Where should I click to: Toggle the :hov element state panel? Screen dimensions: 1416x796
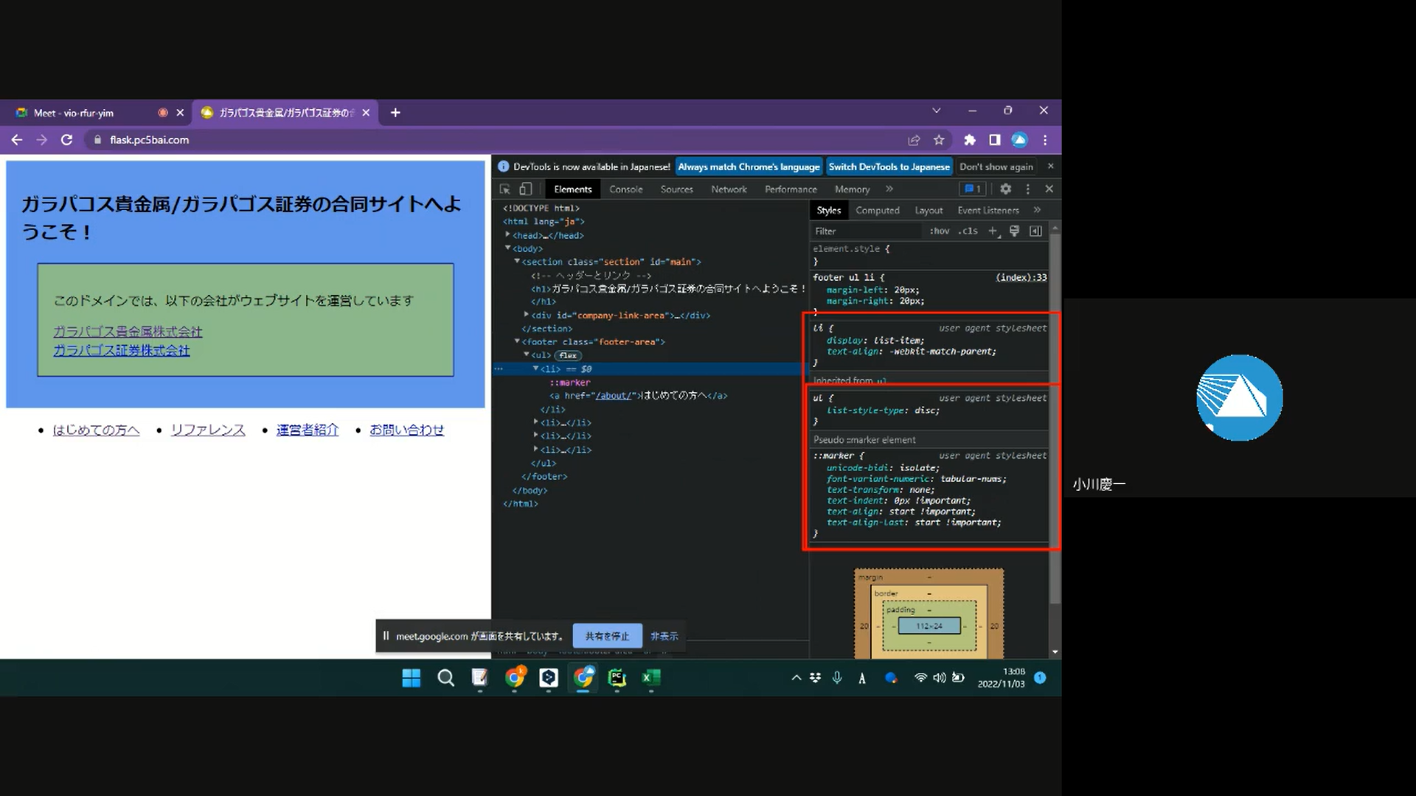point(939,231)
